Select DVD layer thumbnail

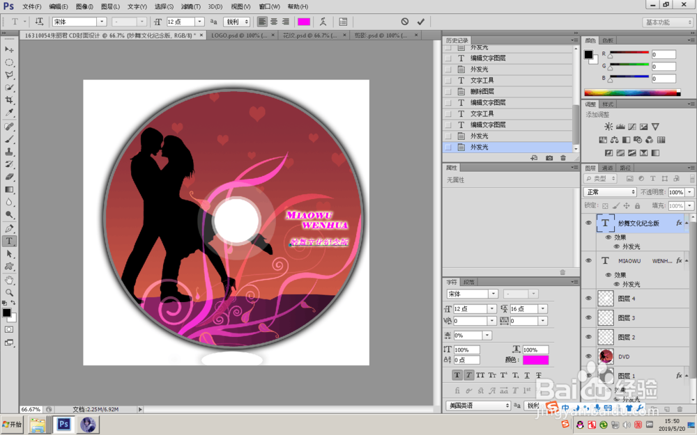coord(606,356)
